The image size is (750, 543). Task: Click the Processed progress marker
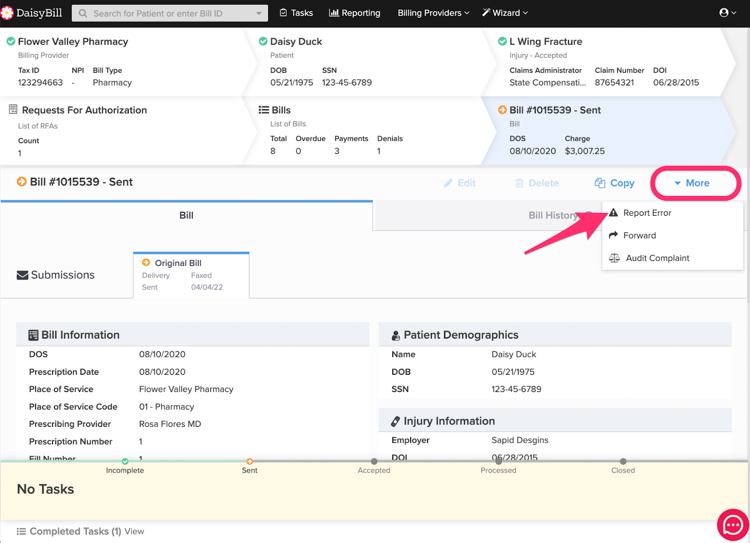499,461
